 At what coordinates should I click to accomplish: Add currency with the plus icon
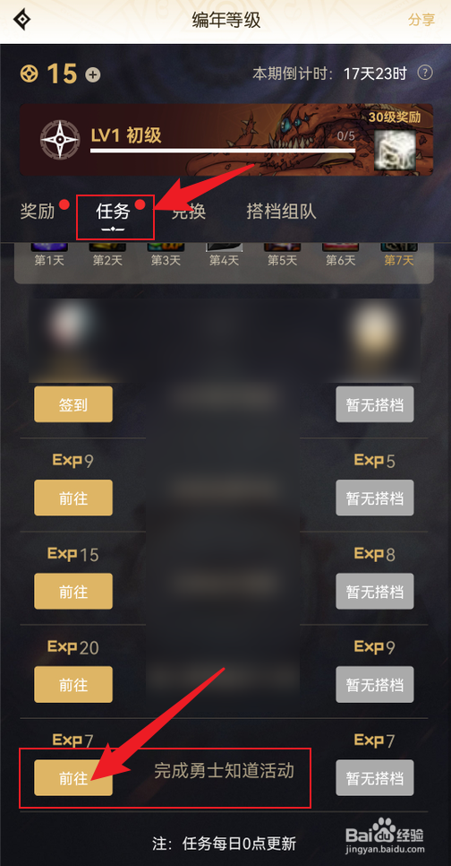pos(93,74)
